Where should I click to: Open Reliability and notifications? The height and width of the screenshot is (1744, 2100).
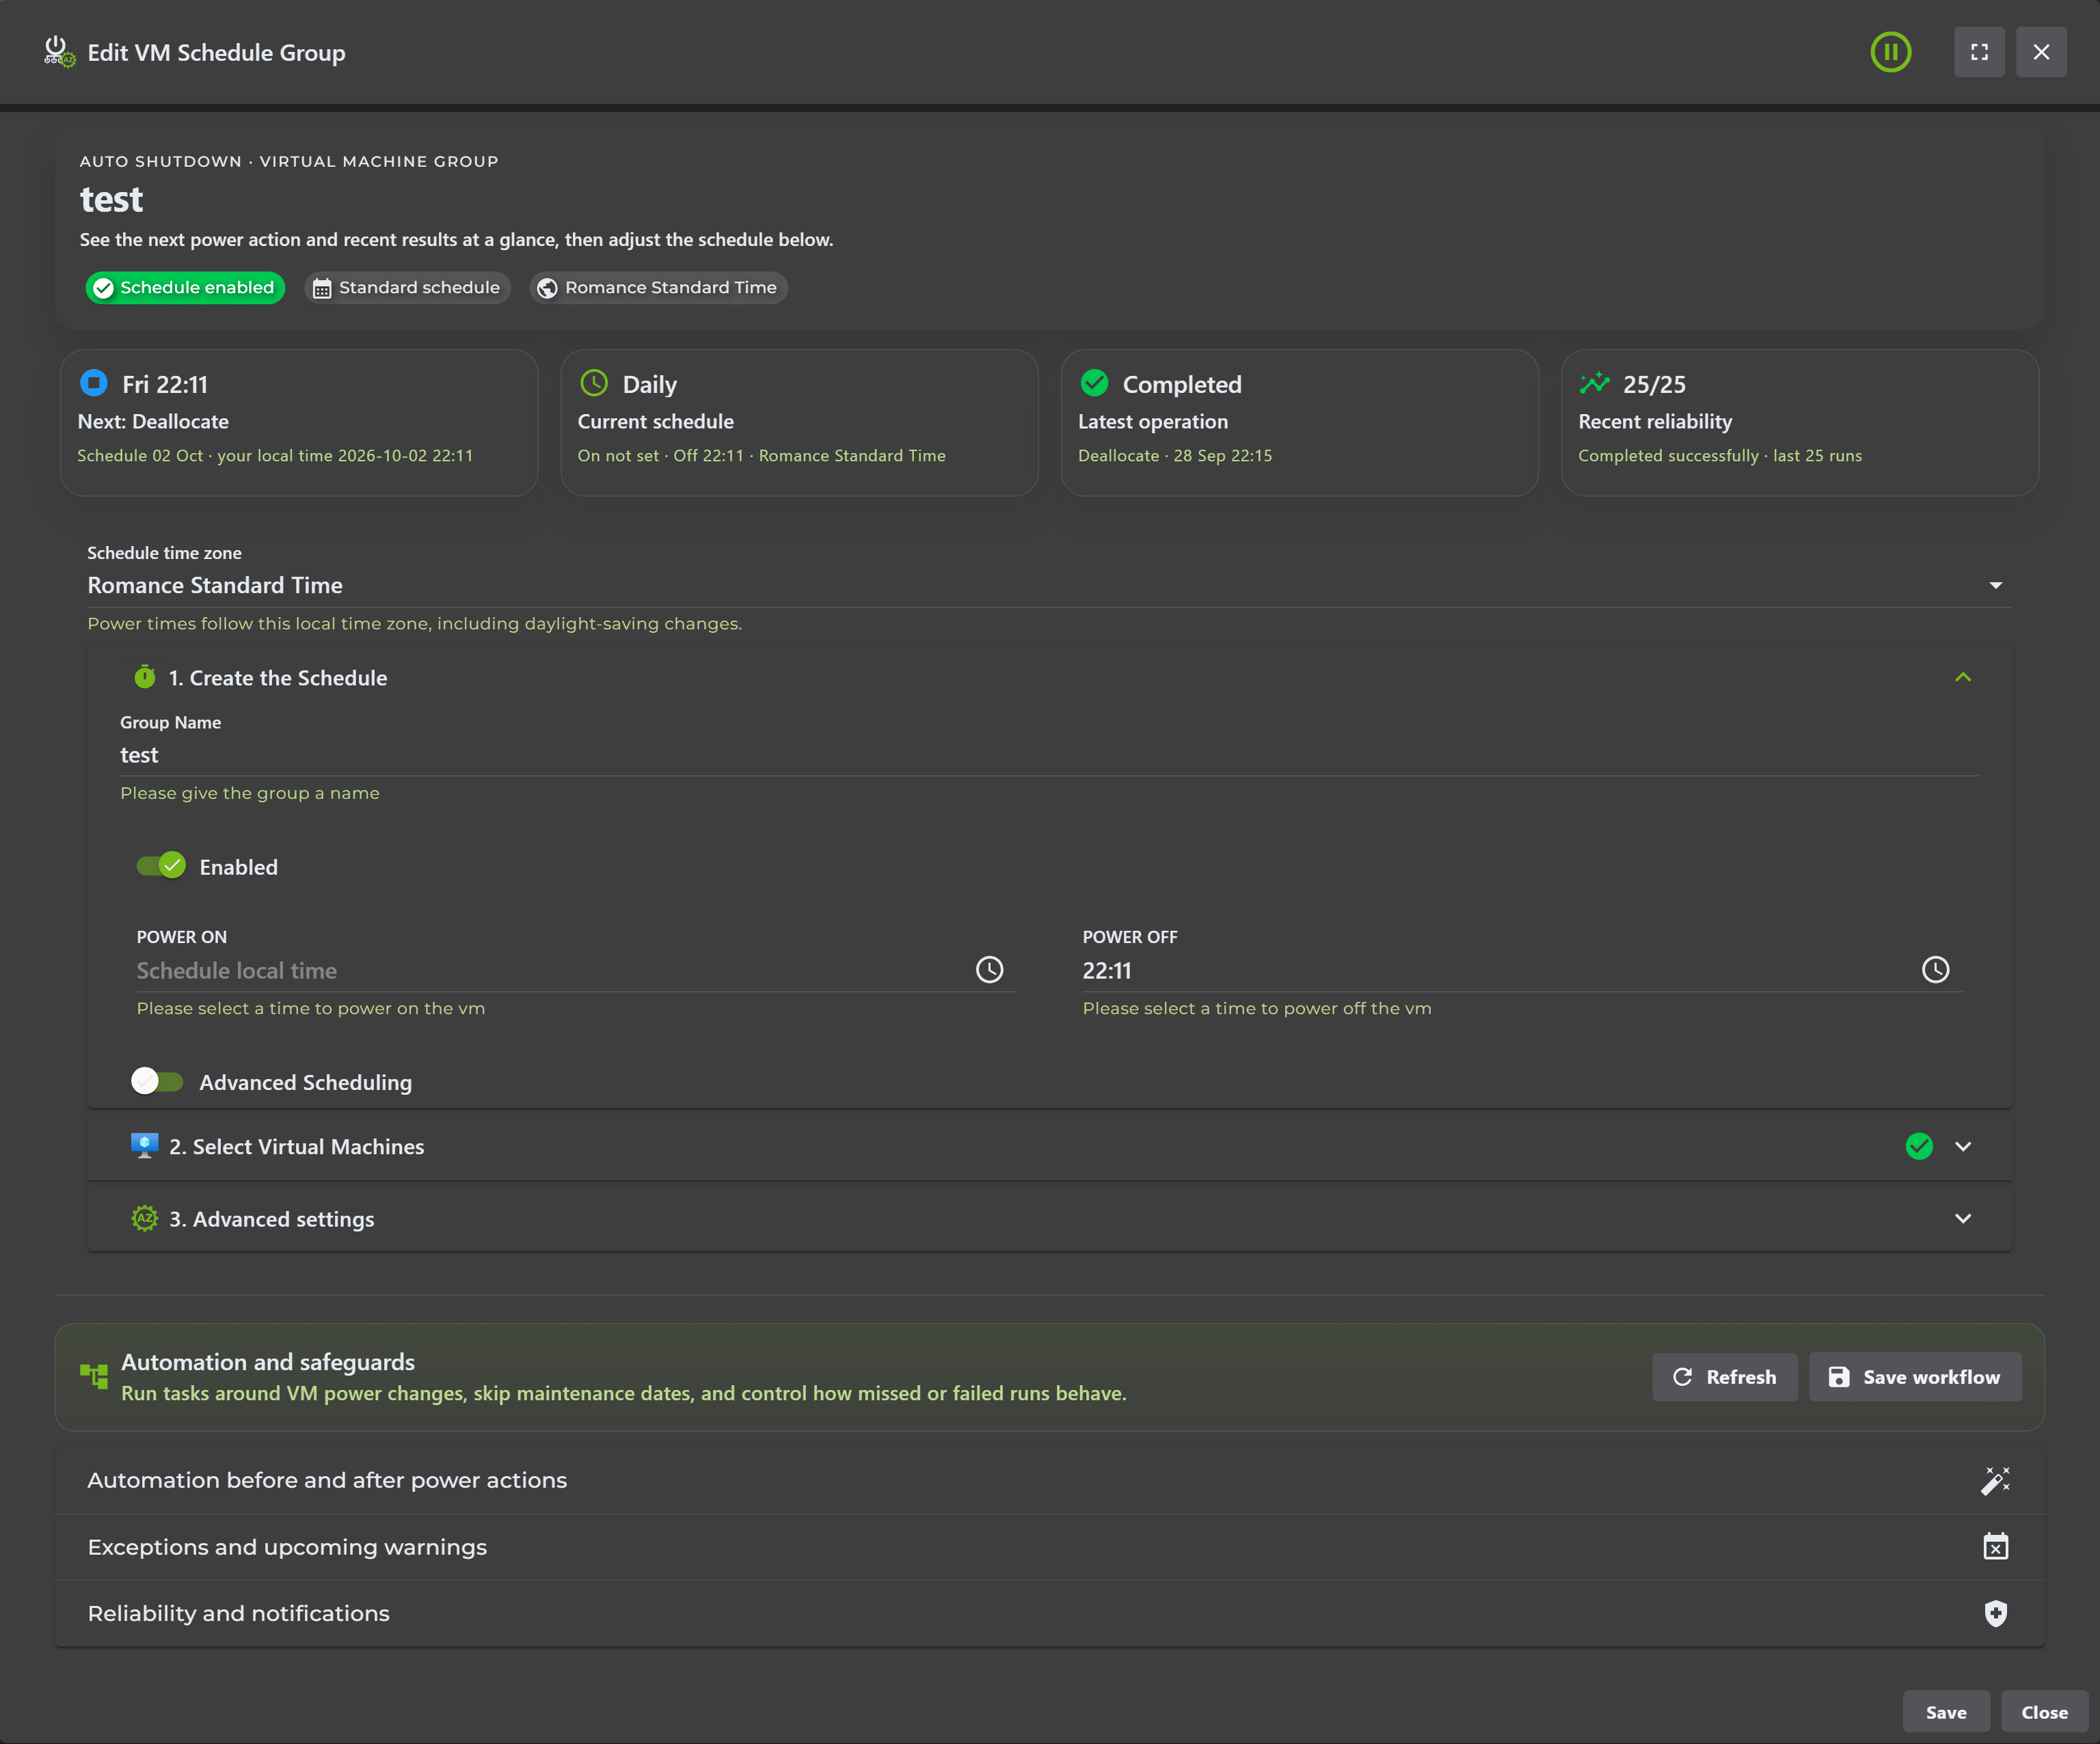[x=1049, y=1614]
